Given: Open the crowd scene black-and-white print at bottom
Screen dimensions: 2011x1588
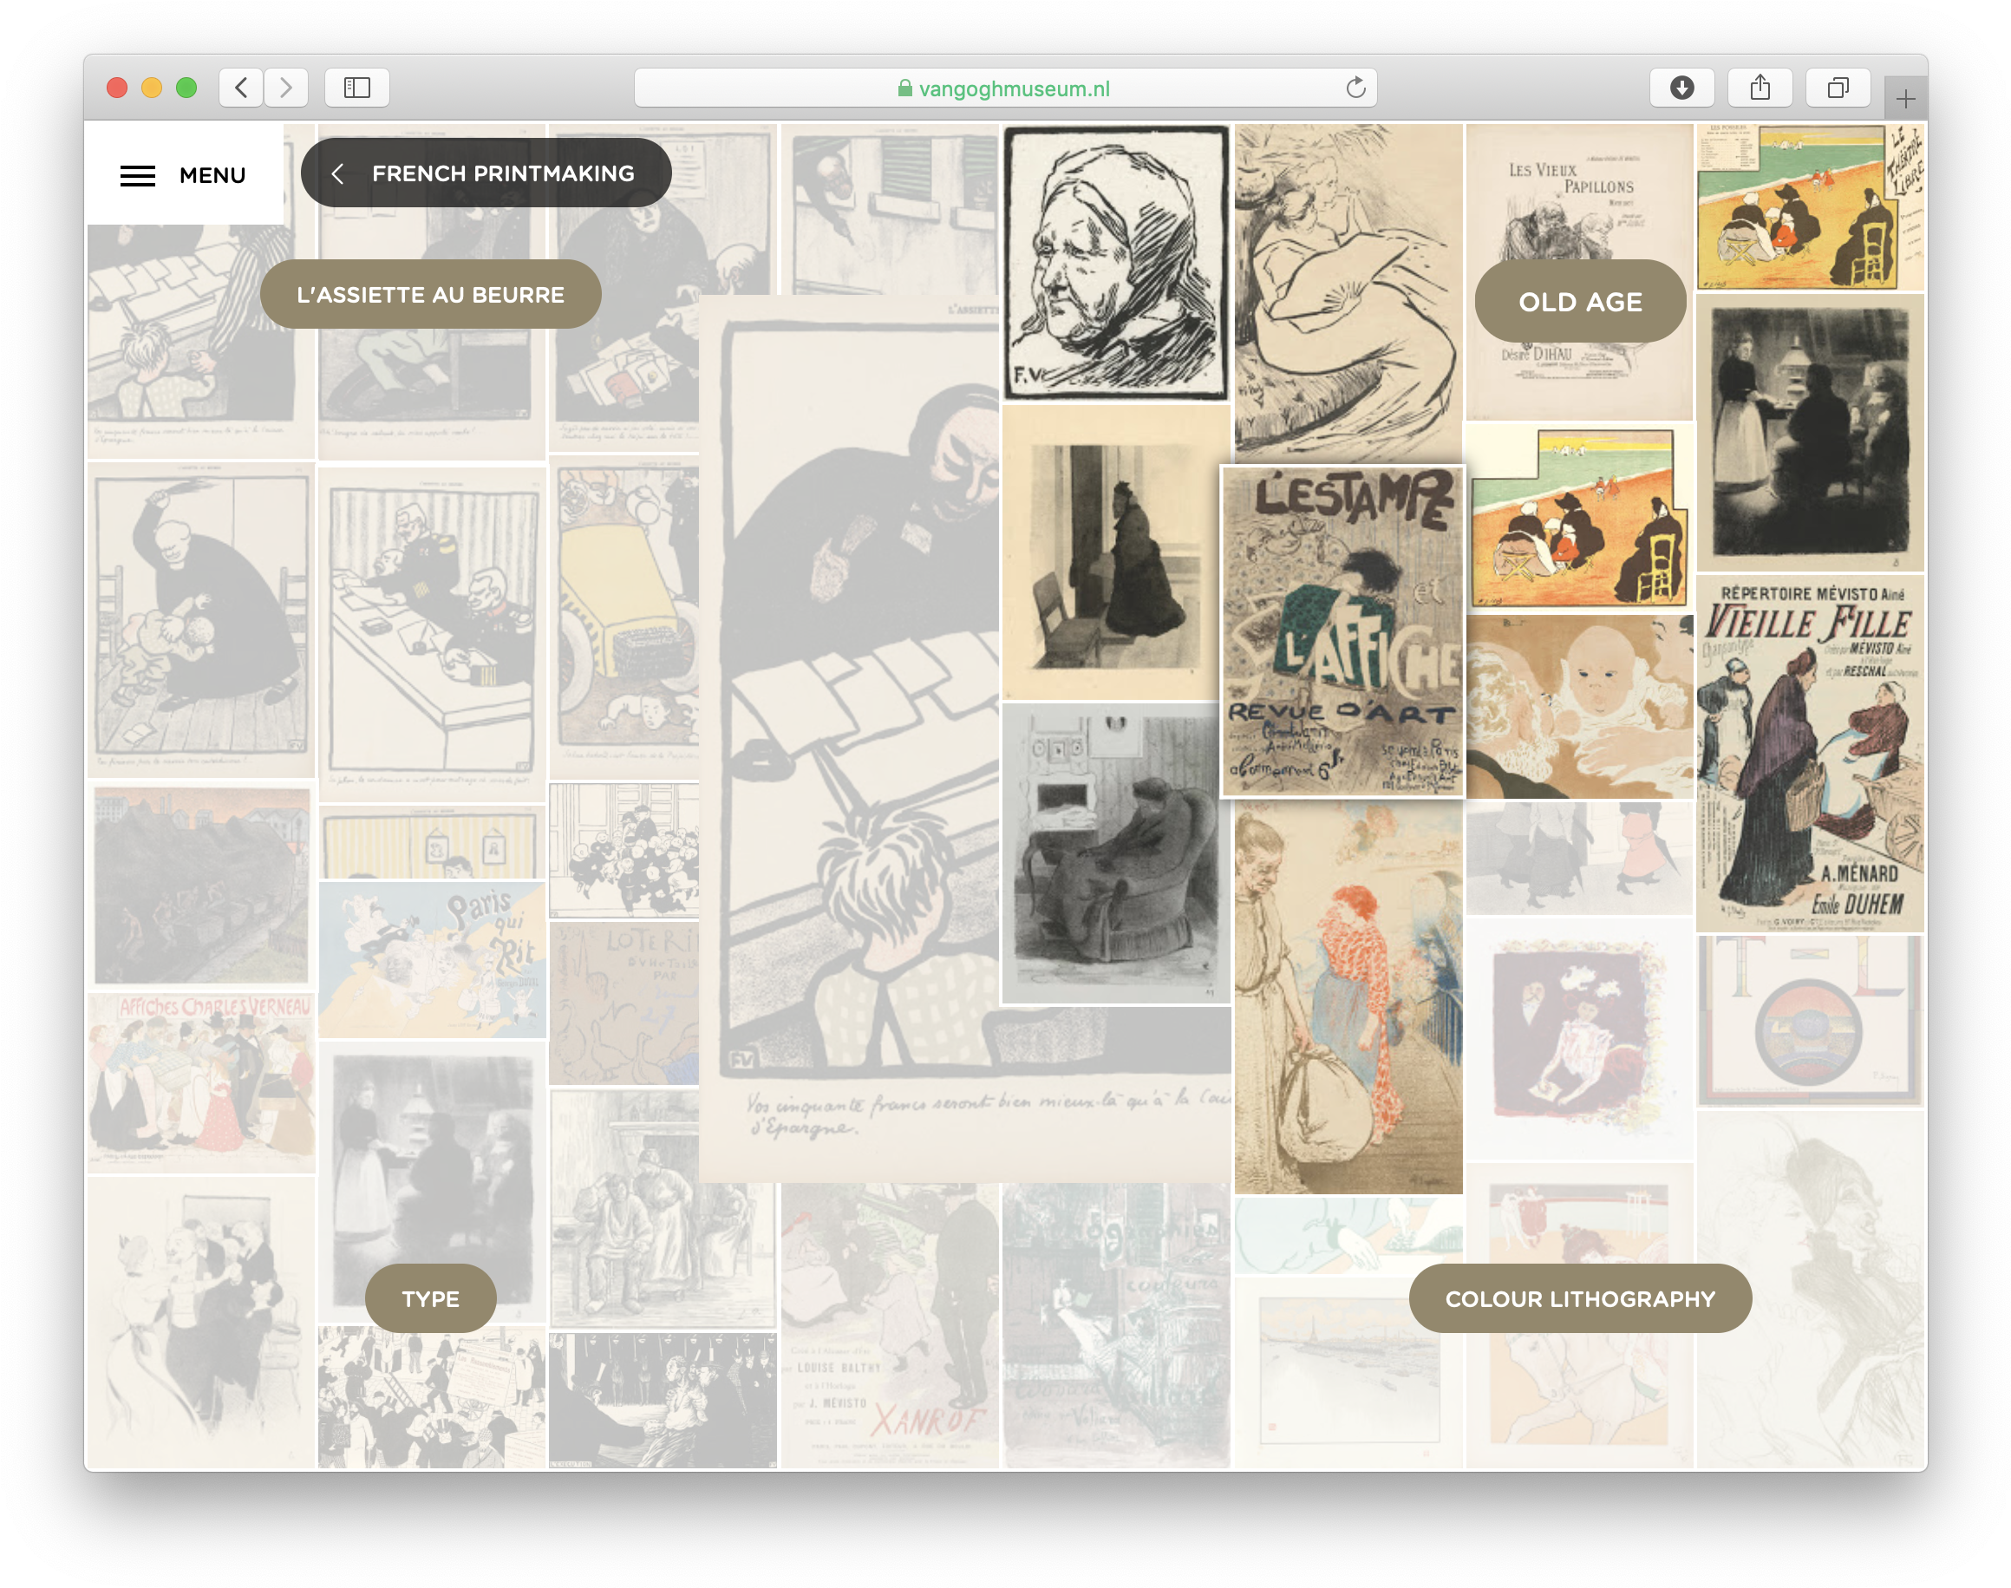Looking at the screenshot, I should (x=431, y=1398).
